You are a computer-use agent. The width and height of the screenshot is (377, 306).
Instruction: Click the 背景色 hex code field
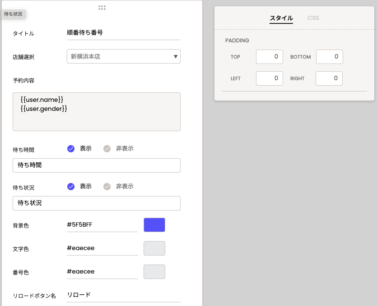point(102,225)
